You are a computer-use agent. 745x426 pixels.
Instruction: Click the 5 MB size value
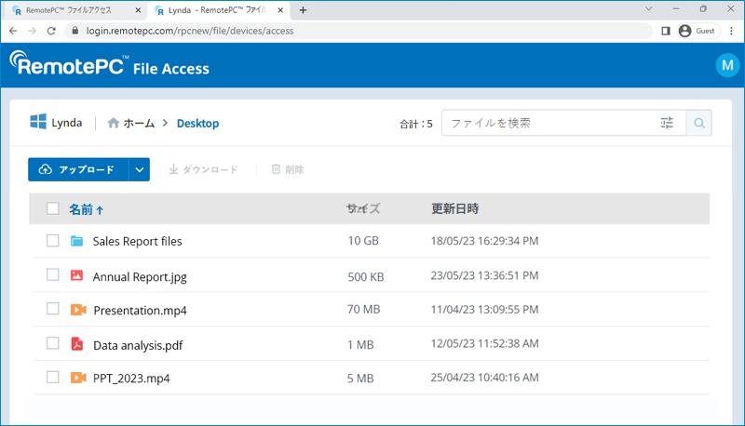click(x=360, y=378)
